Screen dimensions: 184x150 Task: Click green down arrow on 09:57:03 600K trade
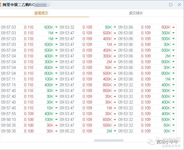pyautogui.click(x=56, y=27)
